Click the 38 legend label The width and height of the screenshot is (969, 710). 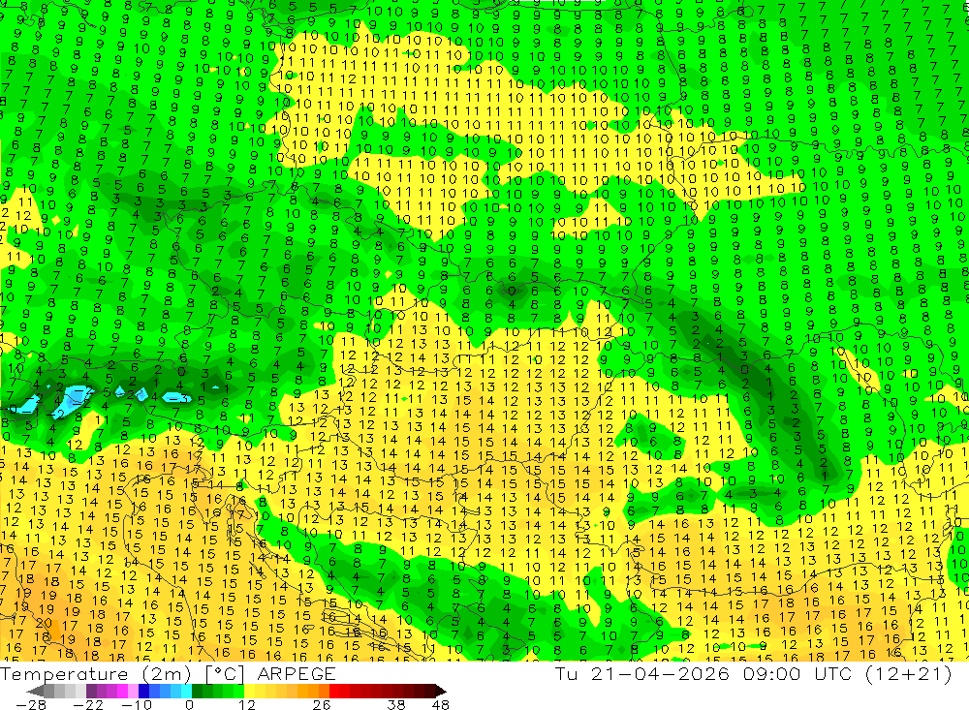click(396, 704)
